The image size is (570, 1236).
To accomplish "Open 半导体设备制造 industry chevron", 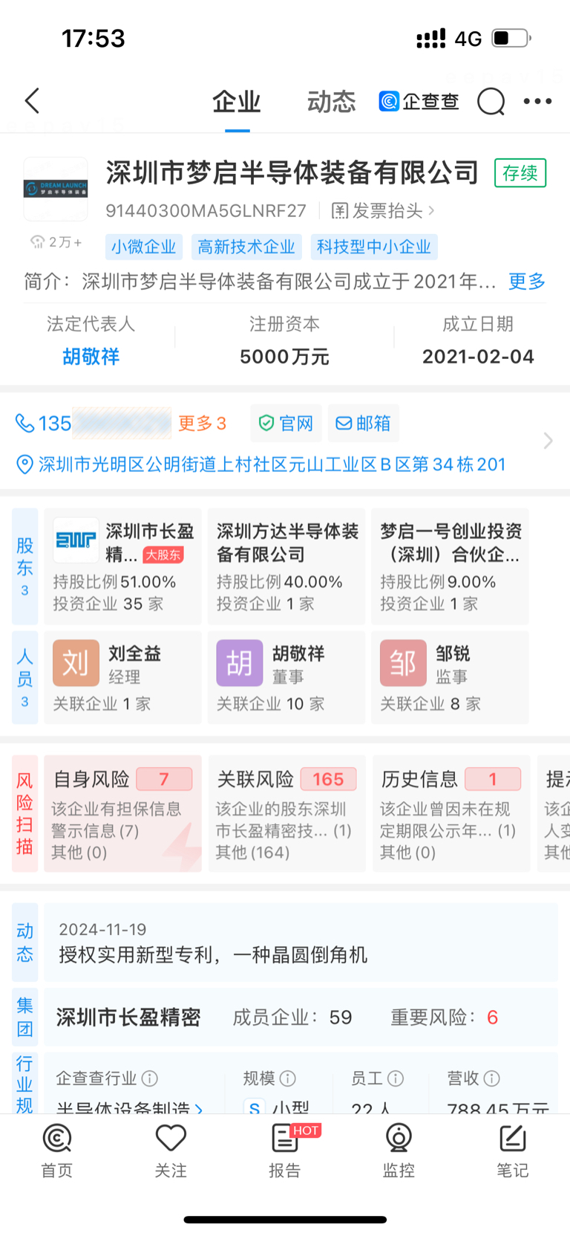I will [199, 1108].
